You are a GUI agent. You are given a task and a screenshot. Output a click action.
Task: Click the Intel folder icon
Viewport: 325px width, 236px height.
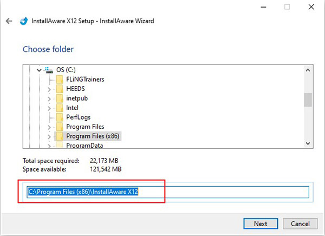[60, 108]
